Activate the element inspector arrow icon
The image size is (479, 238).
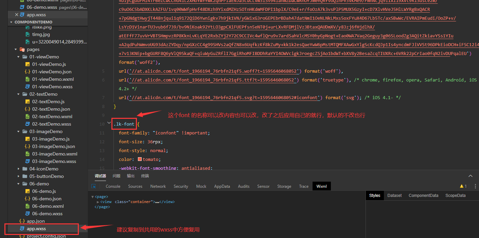(x=94, y=186)
